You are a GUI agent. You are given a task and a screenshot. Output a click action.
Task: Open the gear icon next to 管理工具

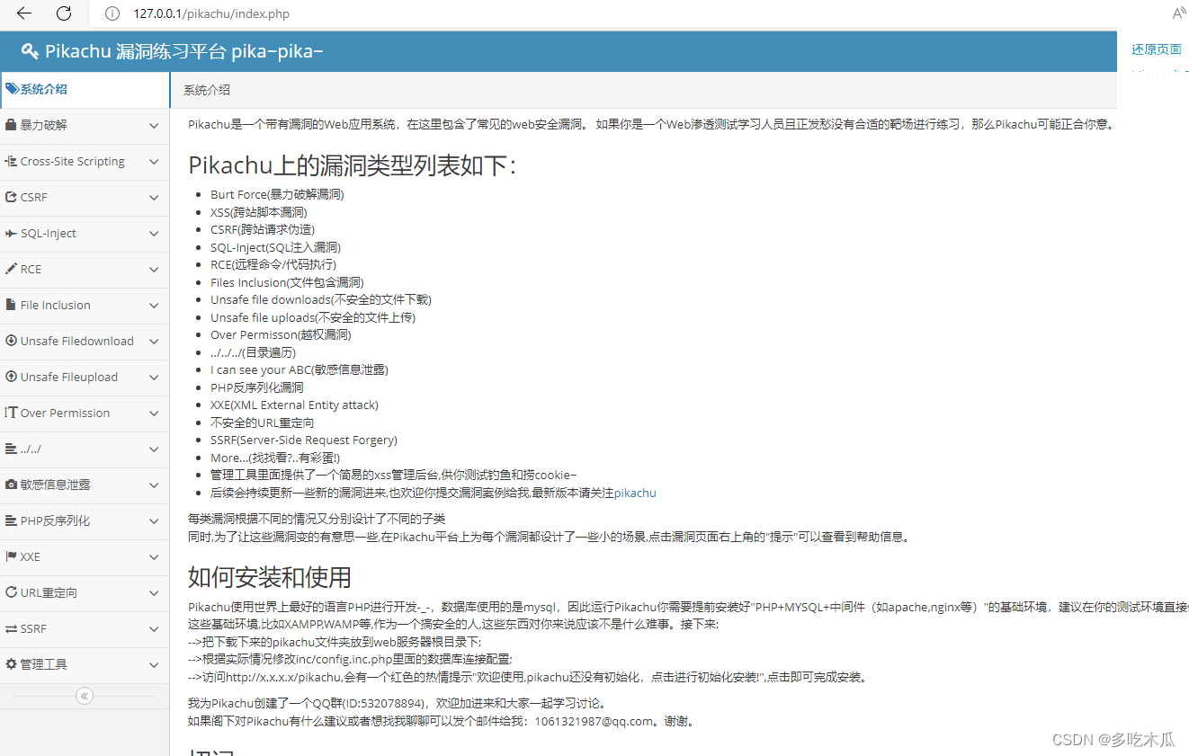point(12,664)
